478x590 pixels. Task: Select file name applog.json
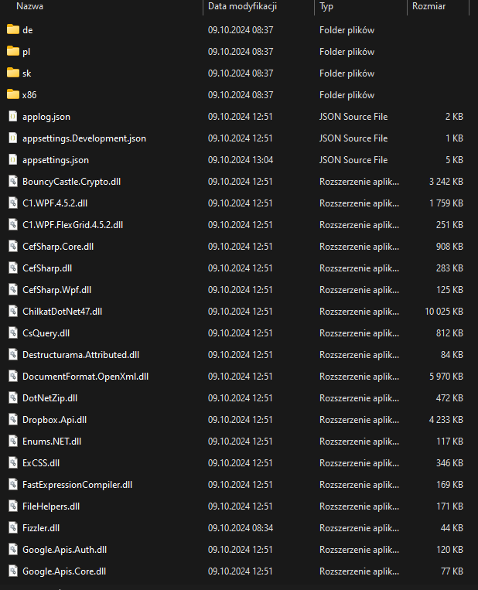tap(46, 117)
